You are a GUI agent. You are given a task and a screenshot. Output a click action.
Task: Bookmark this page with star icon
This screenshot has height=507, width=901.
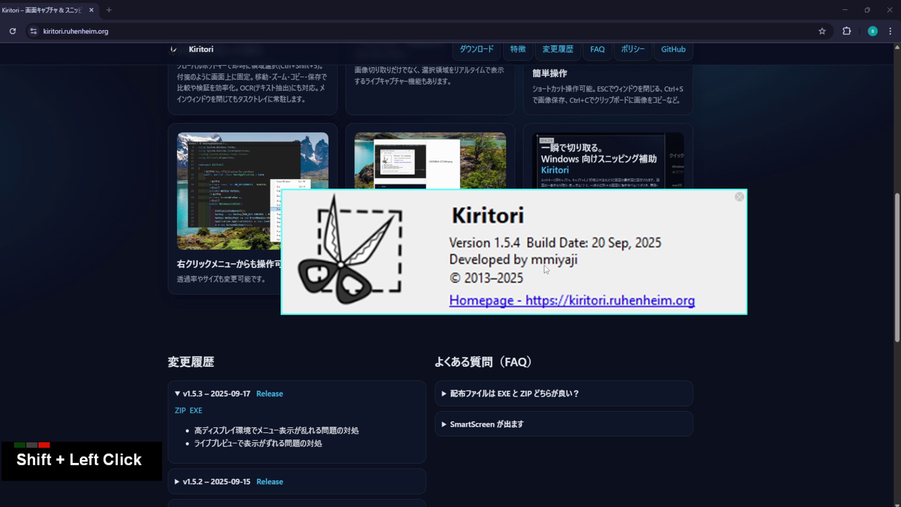pyautogui.click(x=822, y=31)
